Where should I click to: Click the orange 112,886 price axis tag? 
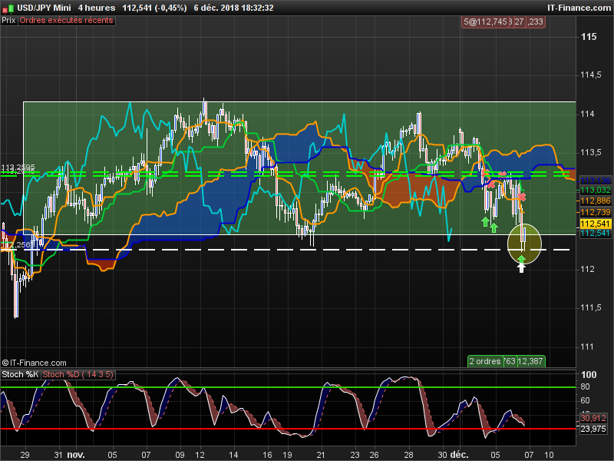(x=596, y=201)
